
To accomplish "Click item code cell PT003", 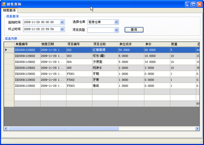I will pos(79,86).
